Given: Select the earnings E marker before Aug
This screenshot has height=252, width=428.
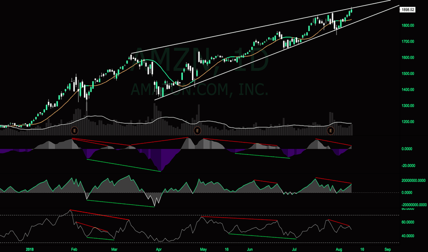Looking at the screenshot, I should pyautogui.click(x=331, y=131).
